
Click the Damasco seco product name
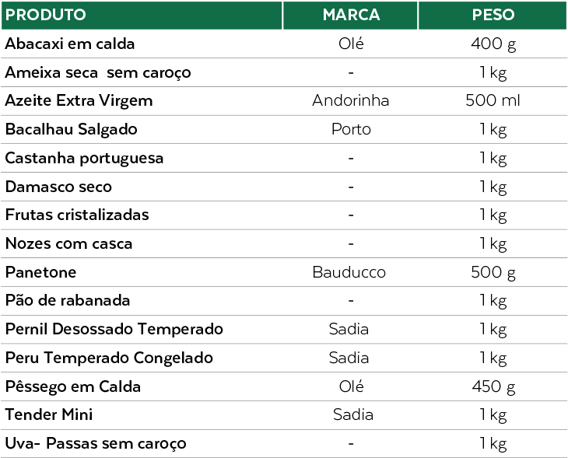58,187
